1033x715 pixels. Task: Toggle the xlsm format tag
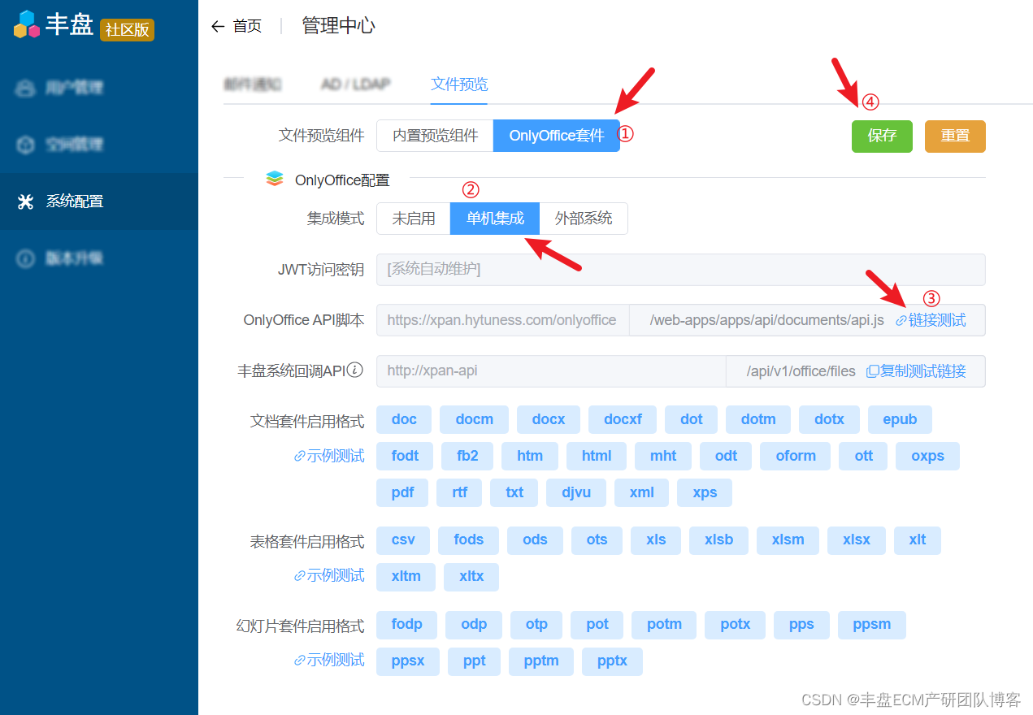pos(788,539)
